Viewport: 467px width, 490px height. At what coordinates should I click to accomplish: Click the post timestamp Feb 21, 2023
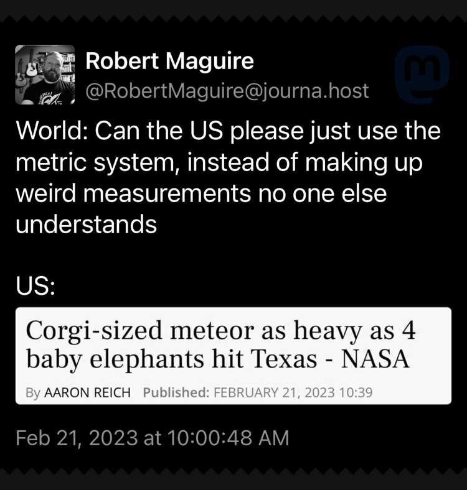(x=76, y=438)
